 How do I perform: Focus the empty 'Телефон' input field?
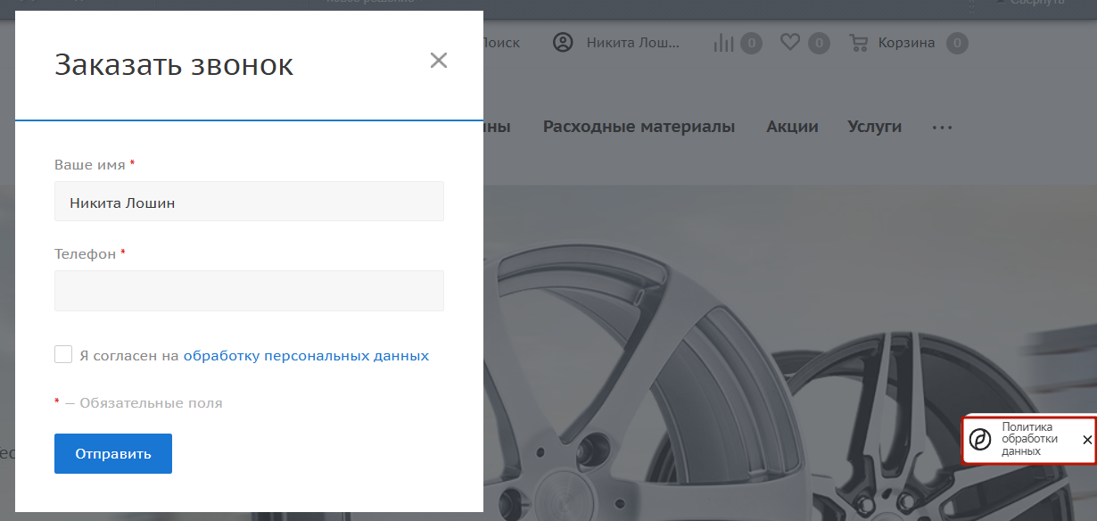tap(249, 291)
